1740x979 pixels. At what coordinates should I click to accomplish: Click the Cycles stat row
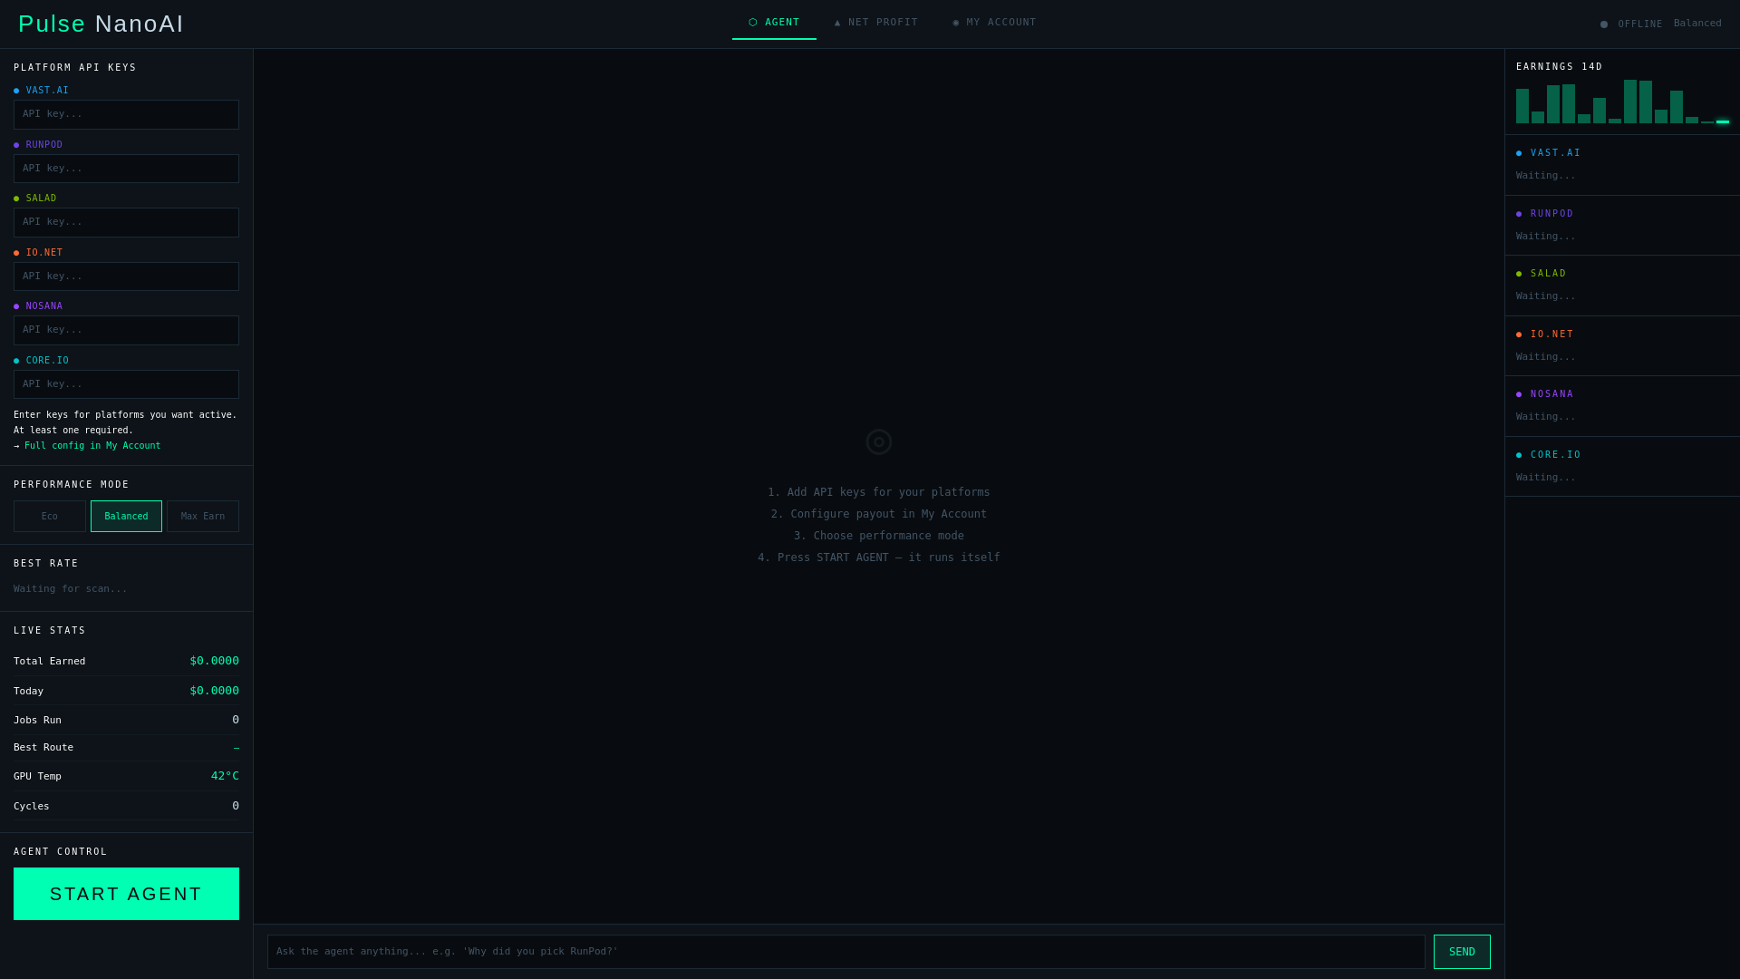[x=126, y=806]
